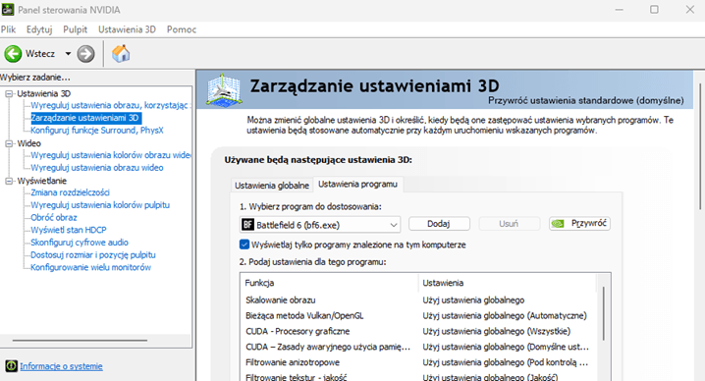Collapse the Wideo tree node
705x381 pixels.
[x=9, y=143]
